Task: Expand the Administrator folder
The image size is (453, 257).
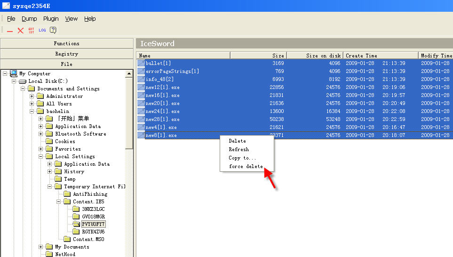Action: point(32,96)
